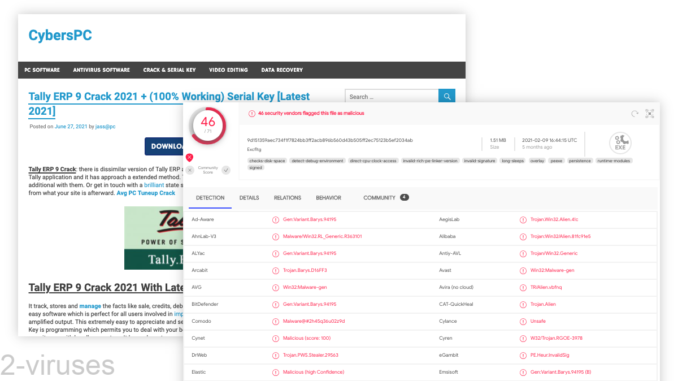Click the warning icon in the ALYac row

[276, 253]
